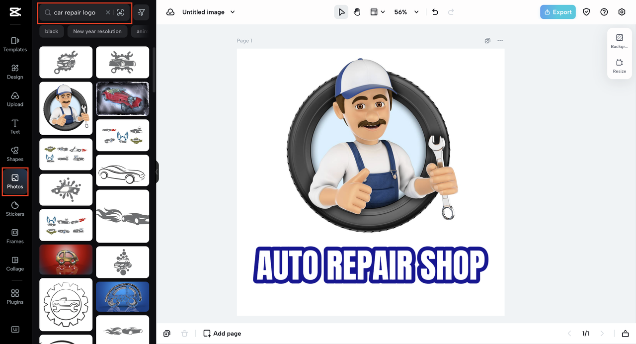Open the layout view dropdown
Image resolution: width=636 pixels, height=344 pixels.
coord(378,12)
